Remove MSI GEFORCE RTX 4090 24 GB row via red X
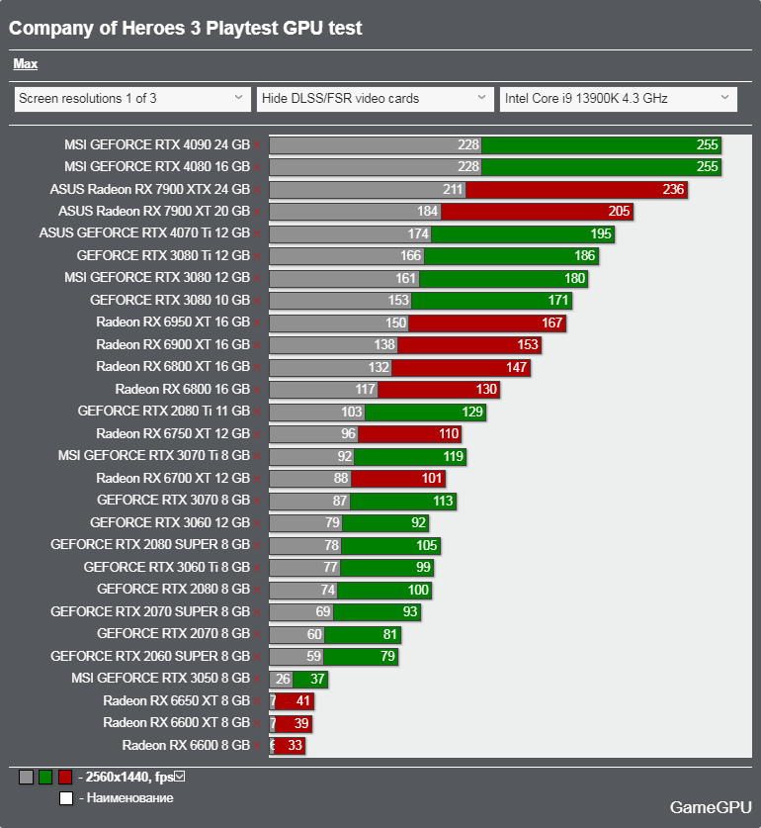761x828 pixels. (x=257, y=145)
